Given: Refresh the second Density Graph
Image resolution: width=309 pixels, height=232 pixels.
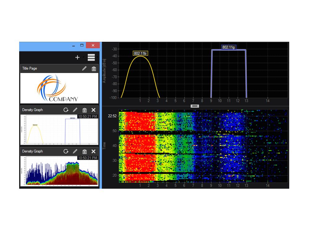Looking at the screenshot, I should 66,151.
